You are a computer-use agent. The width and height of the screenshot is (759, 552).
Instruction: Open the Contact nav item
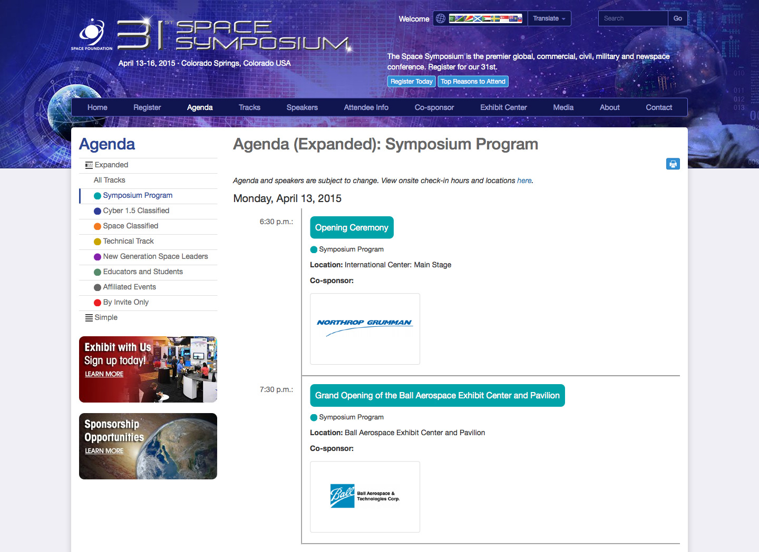659,107
